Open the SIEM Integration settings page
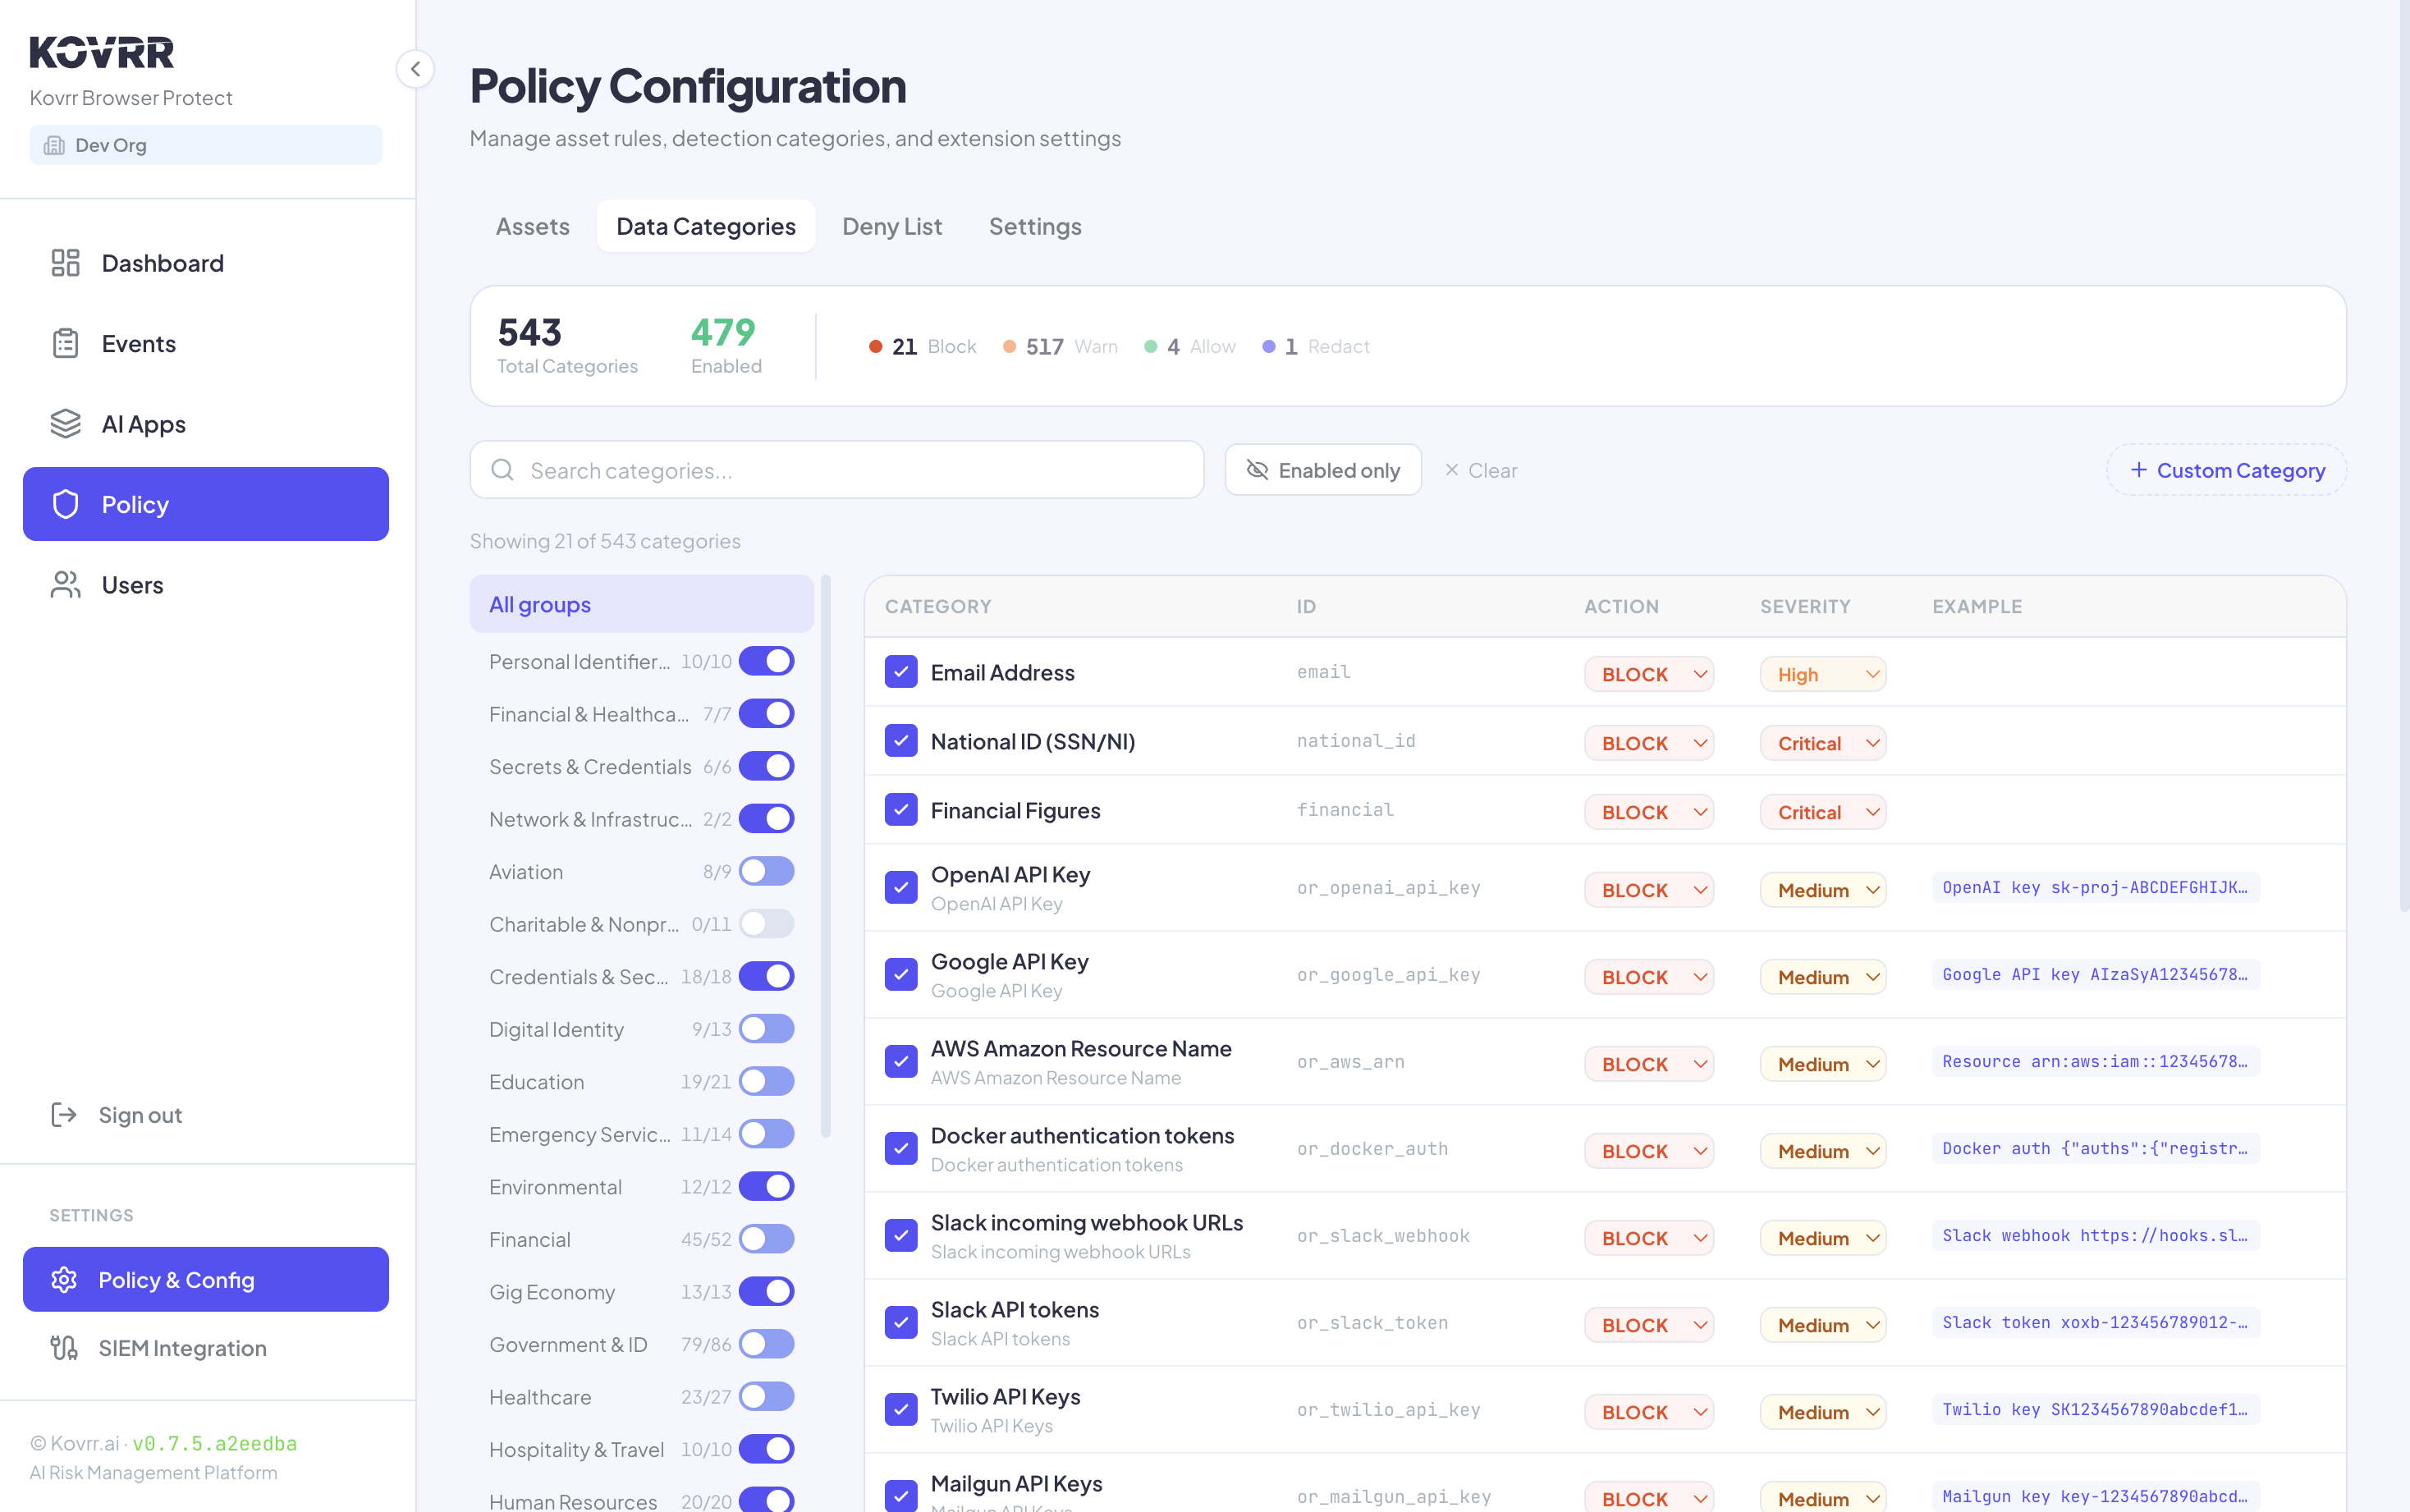The image size is (2410, 1512). (206, 1348)
